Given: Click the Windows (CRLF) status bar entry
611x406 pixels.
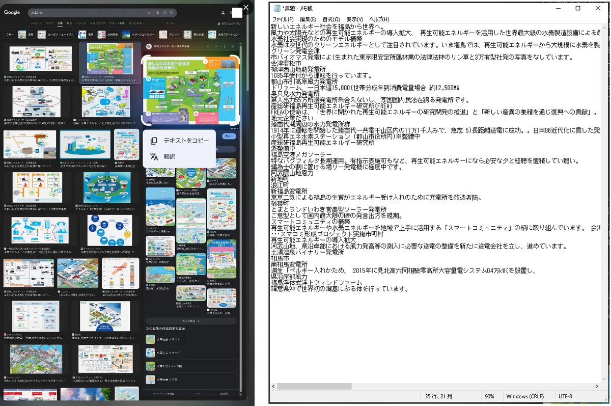Looking at the screenshot, I should click(524, 396).
